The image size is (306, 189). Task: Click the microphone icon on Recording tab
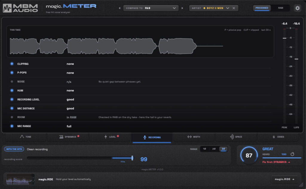[x=145, y=137]
